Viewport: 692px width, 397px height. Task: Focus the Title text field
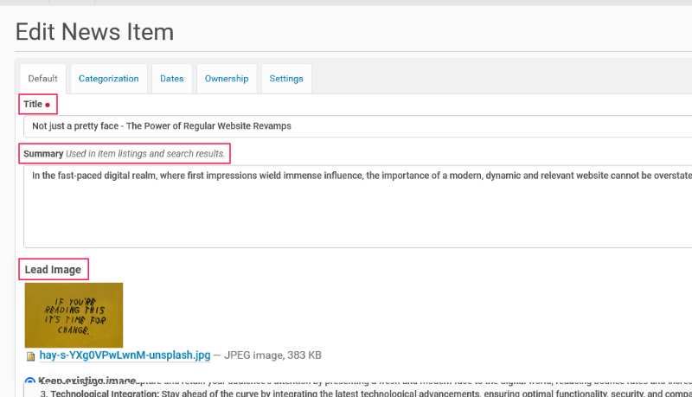click(x=346, y=125)
